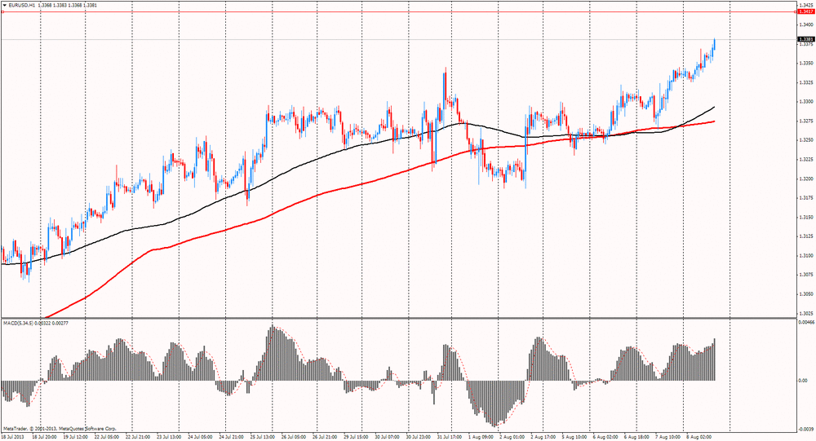Click the 1.3100 price axis label
The height and width of the screenshot is (441, 816).
tap(807, 255)
